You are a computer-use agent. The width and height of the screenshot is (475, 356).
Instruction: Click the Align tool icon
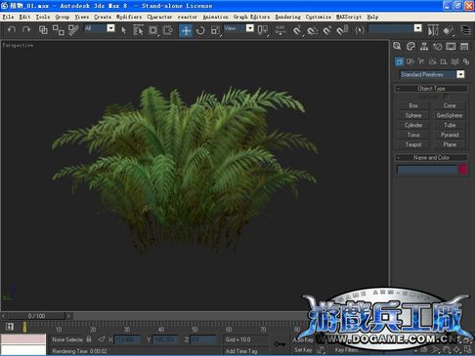click(x=448, y=30)
